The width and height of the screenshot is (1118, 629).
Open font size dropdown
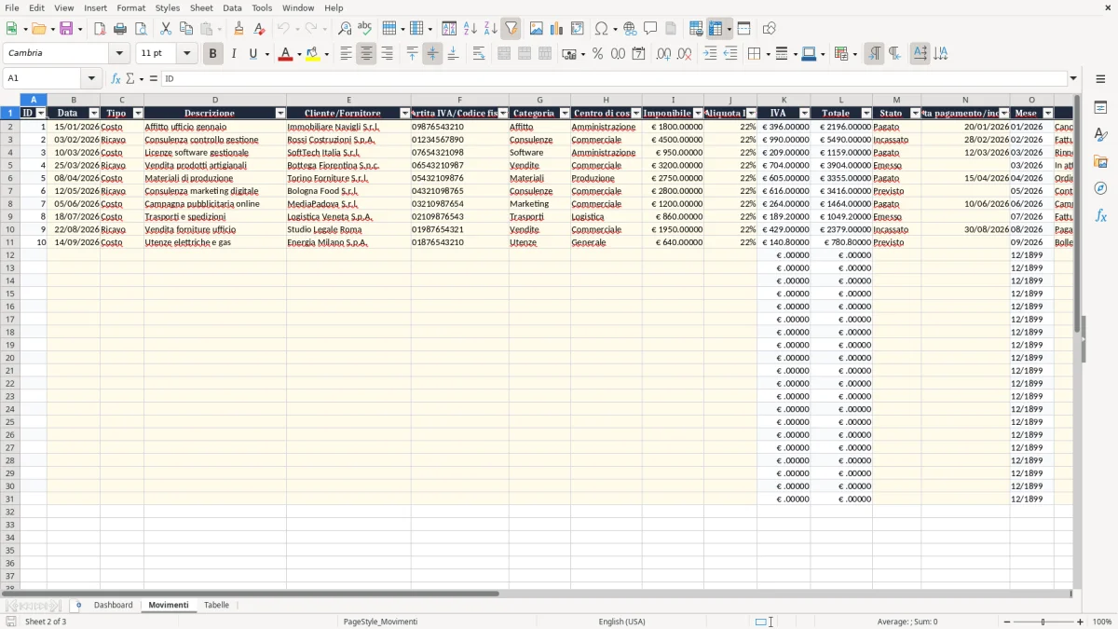[x=187, y=54]
